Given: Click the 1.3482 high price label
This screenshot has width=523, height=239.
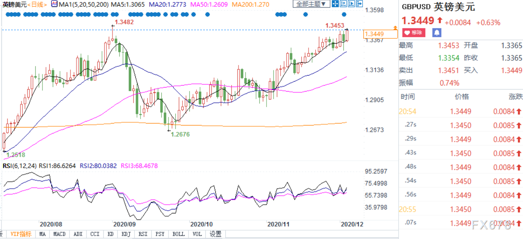Looking at the screenshot, I should point(124,22).
